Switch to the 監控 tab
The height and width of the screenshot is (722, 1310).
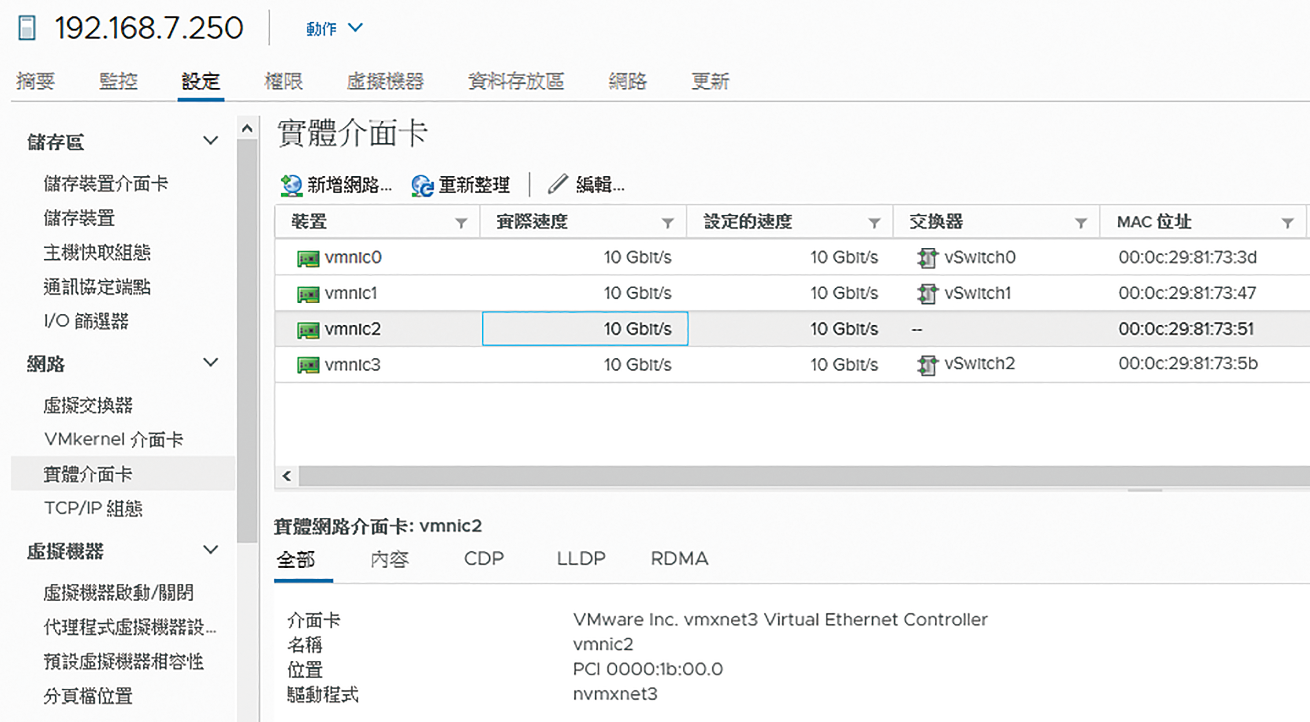tap(118, 82)
